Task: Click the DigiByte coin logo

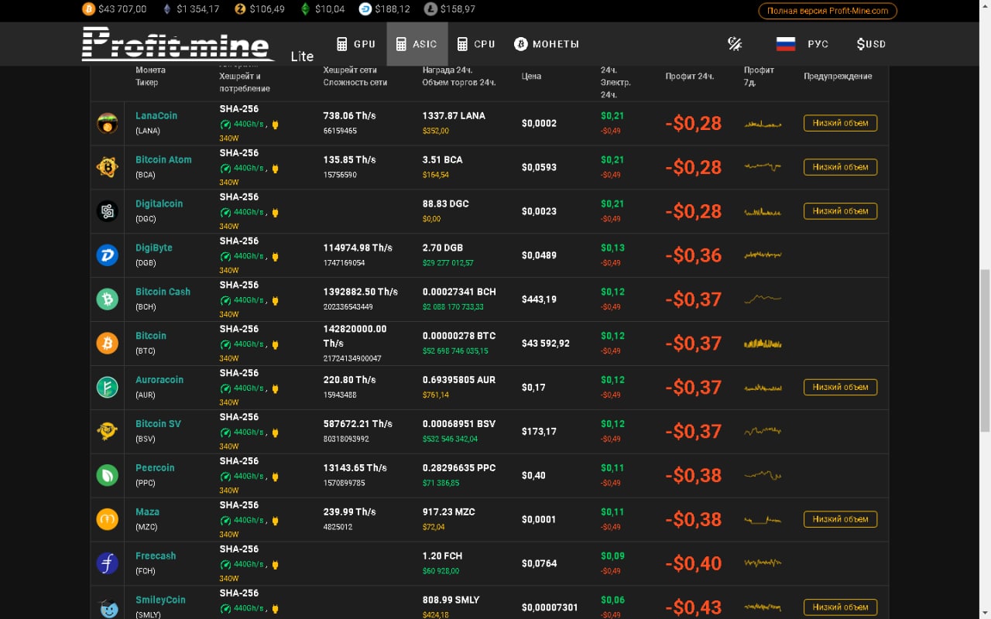Action: (x=108, y=255)
